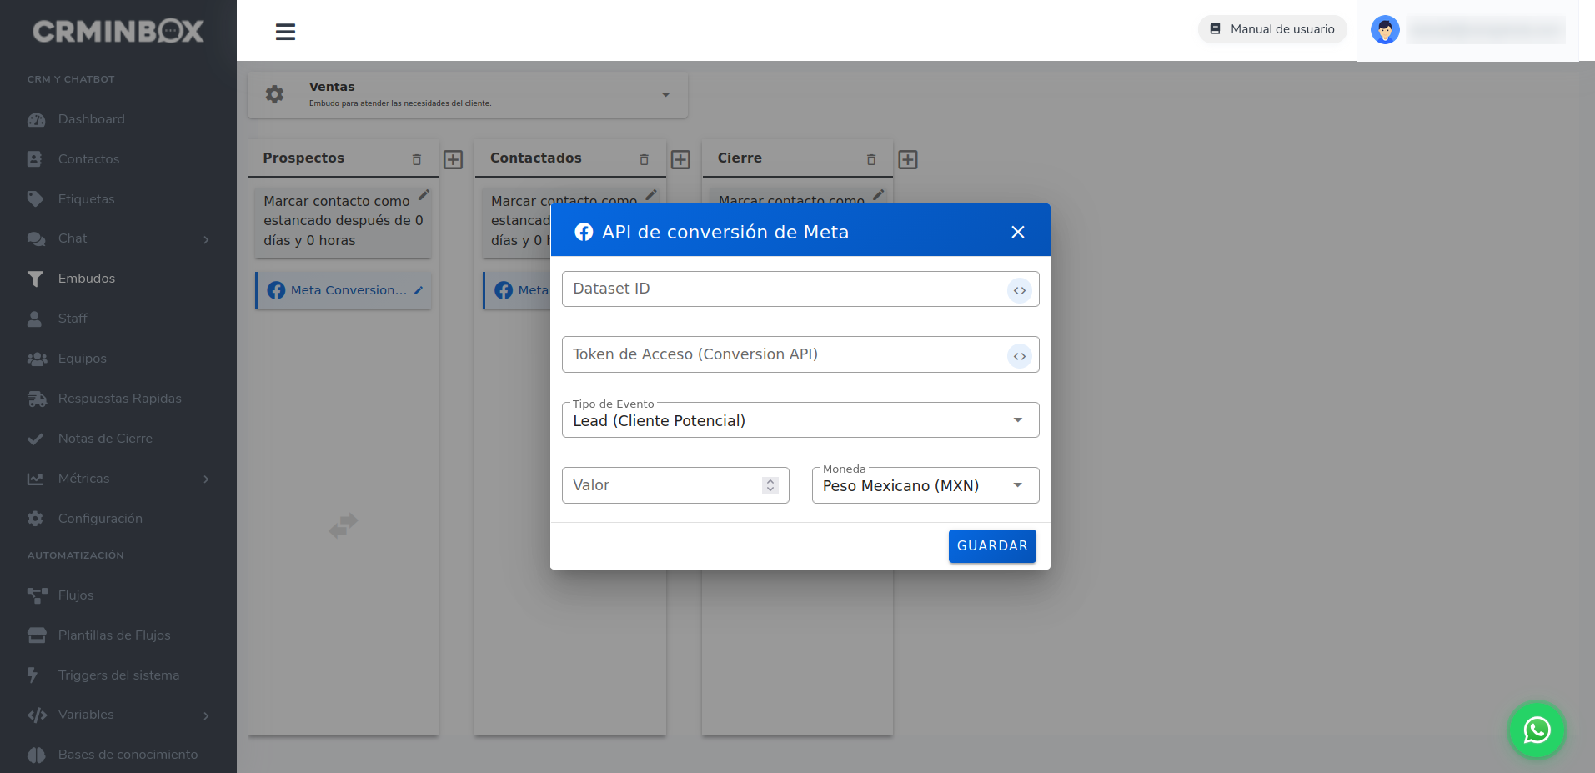Click the GUARDAR button

[991, 545]
